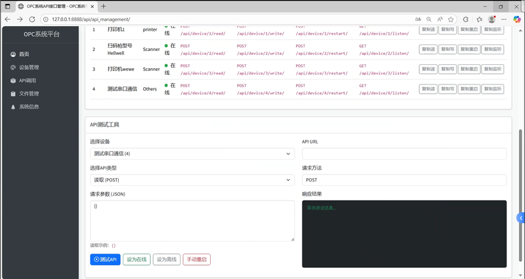Click the 设为在线 button
Image resolution: width=525 pixels, height=279 pixels.
pyautogui.click(x=136, y=259)
